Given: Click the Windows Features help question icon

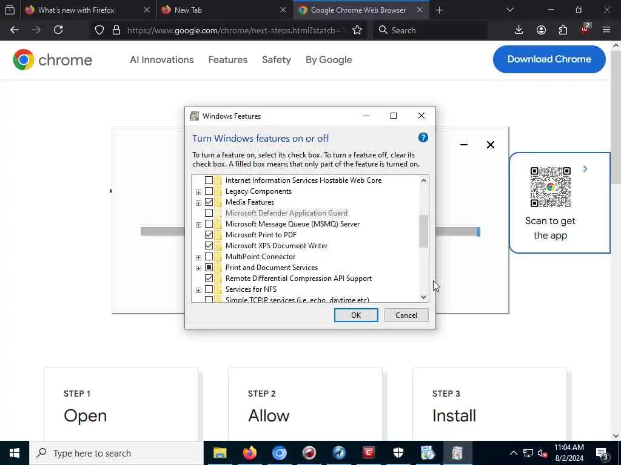Looking at the screenshot, I should click(x=423, y=137).
